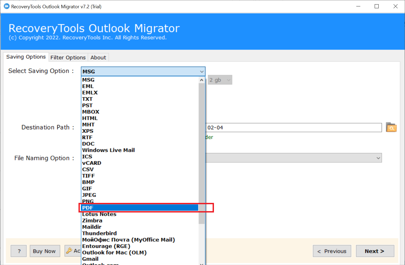
Task: Click the RecoveryTools app icon in title bar
Action: point(7,6)
